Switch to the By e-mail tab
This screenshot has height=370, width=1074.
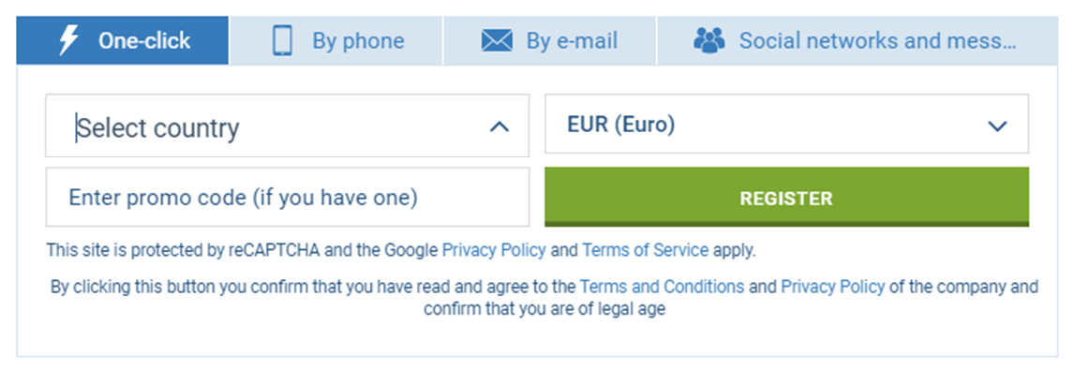(550, 40)
